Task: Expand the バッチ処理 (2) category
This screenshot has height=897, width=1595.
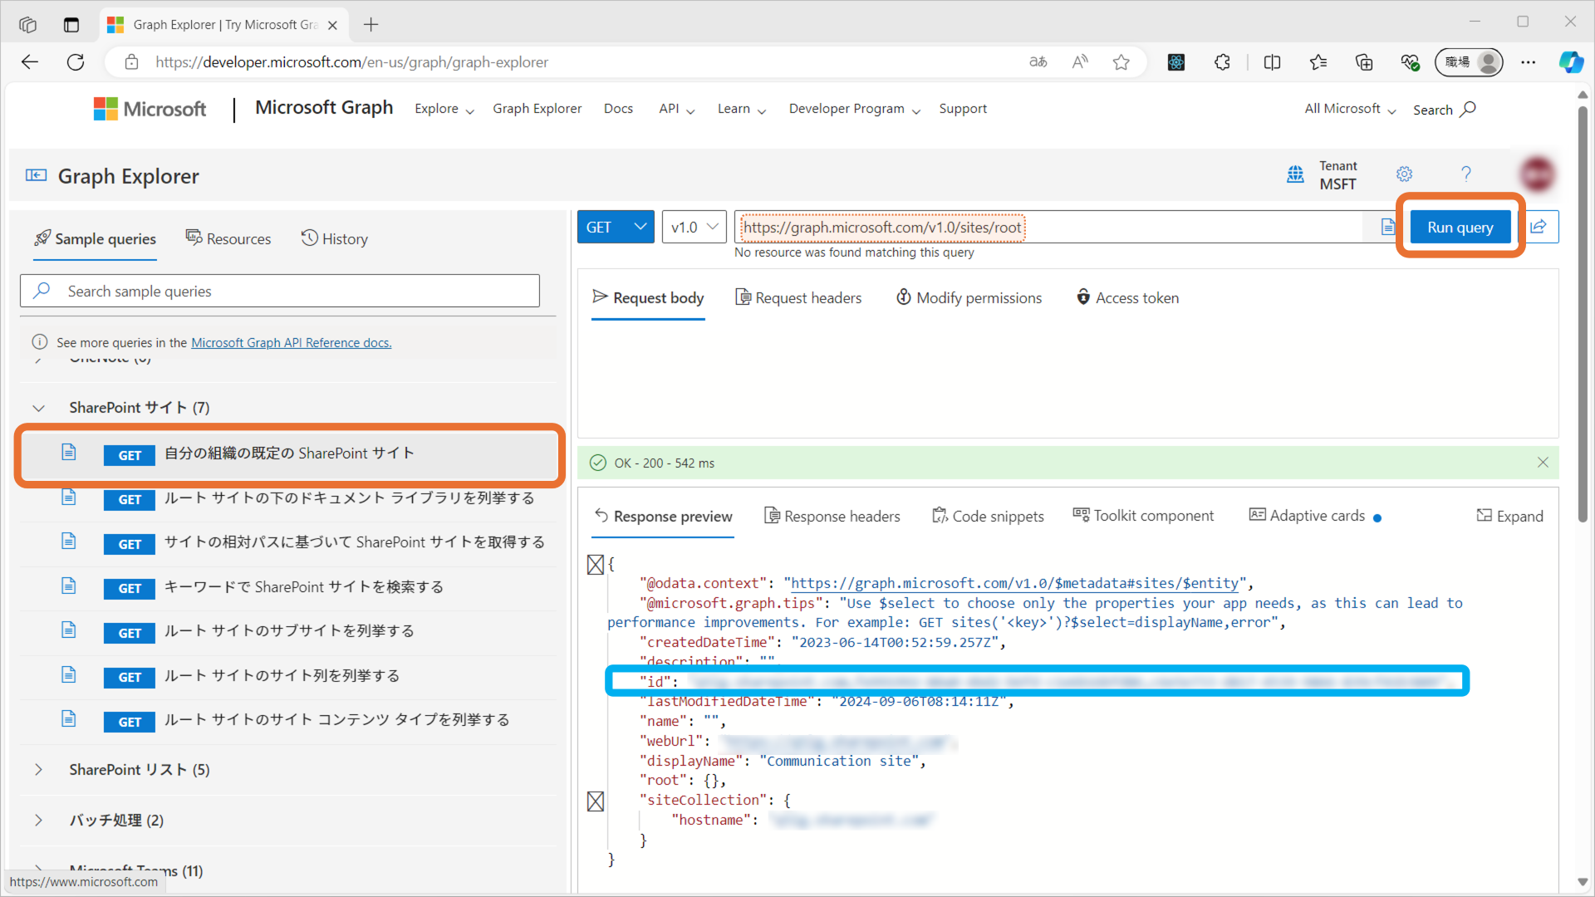Action: [38, 820]
